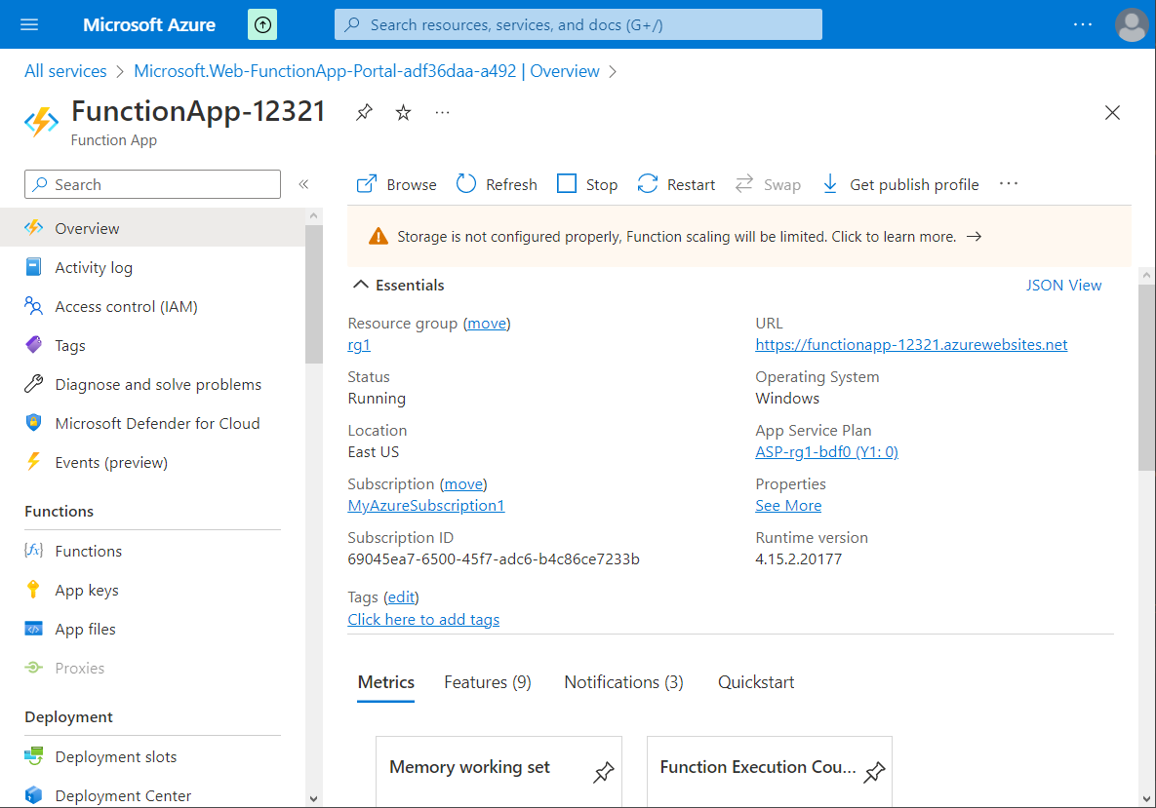Open JSON View

point(1064,285)
